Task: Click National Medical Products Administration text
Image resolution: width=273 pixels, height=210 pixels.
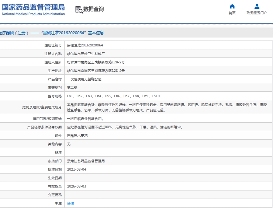Action: 33,14
